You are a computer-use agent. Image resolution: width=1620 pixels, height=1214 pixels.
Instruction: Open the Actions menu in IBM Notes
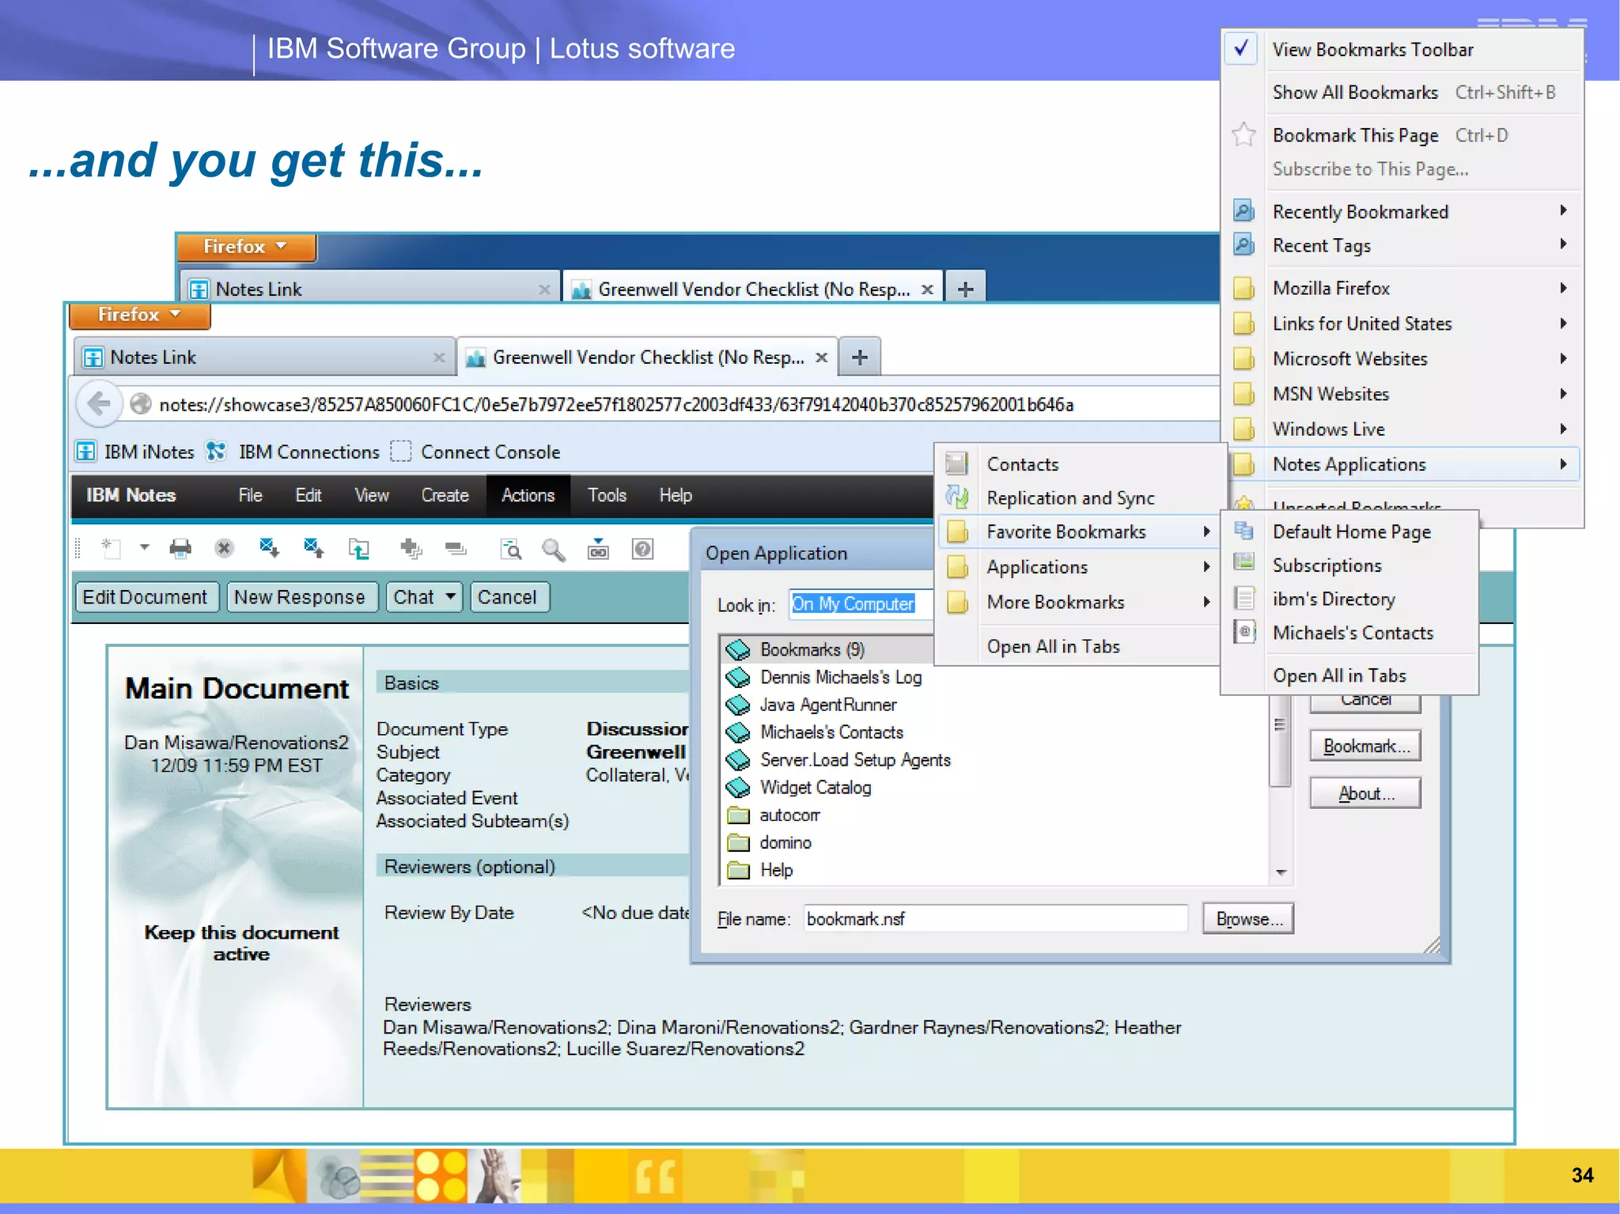(528, 495)
